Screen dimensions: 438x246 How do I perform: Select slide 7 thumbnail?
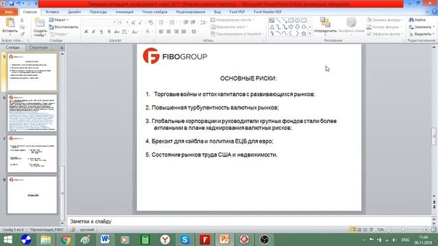[32, 154]
